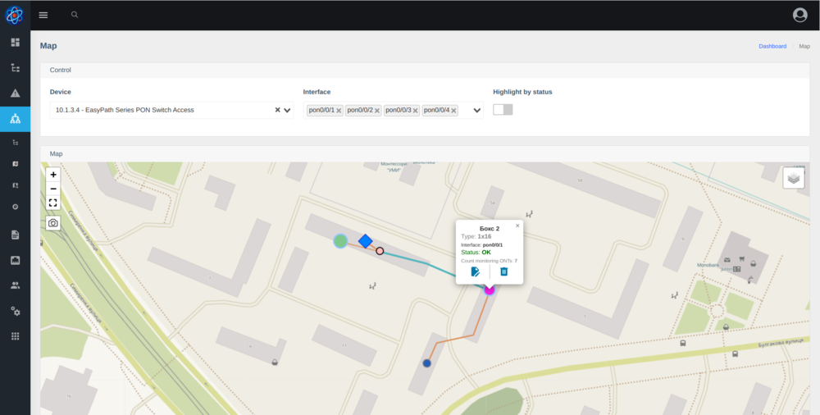This screenshot has height=415, width=820.
Task: Toggle the hamburger sidebar menu
Action: pyautogui.click(x=43, y=15)
